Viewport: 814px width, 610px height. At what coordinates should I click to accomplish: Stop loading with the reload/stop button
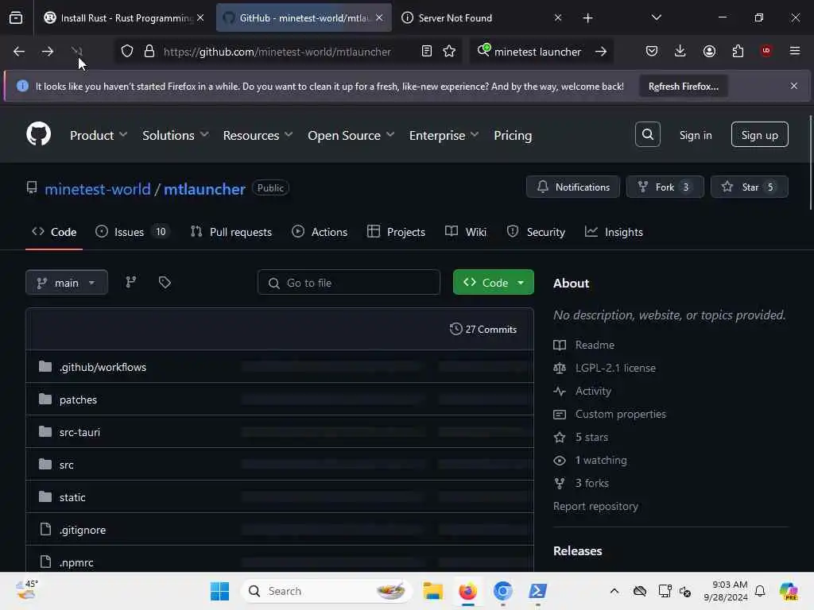[x=76, y=52]
